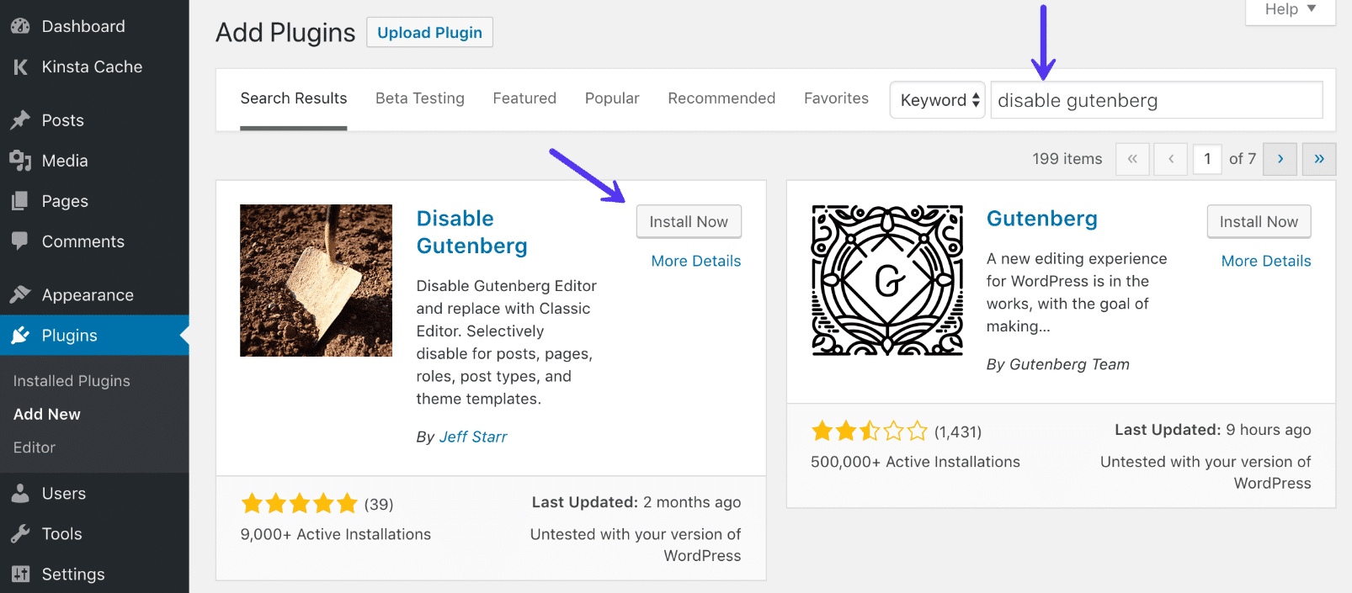
Task: Open the Popular tab
Action: point(611,98)
